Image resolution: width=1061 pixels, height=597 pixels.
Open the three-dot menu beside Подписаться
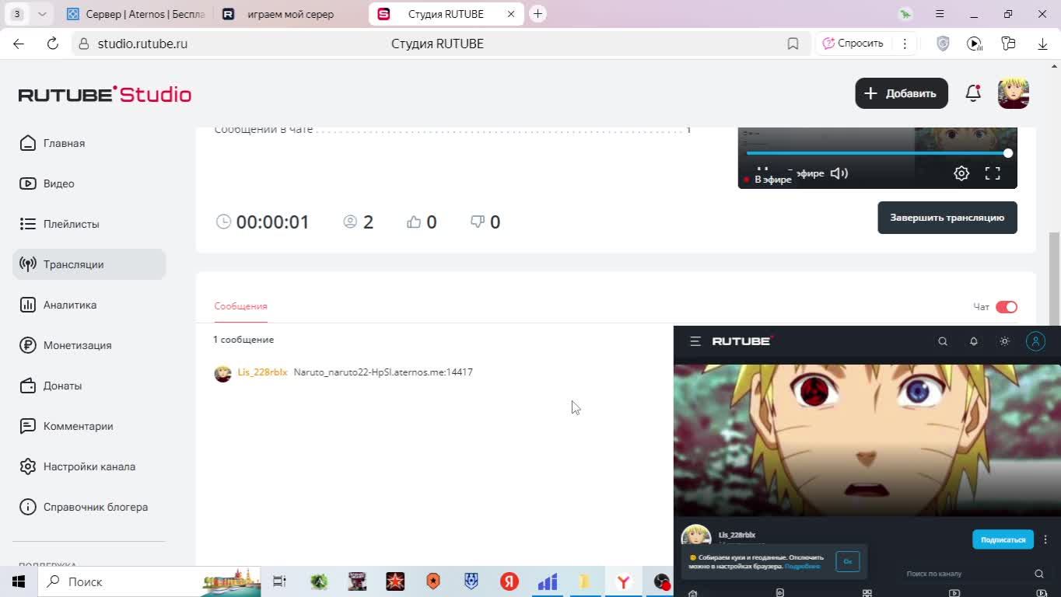coord(1045,539)
